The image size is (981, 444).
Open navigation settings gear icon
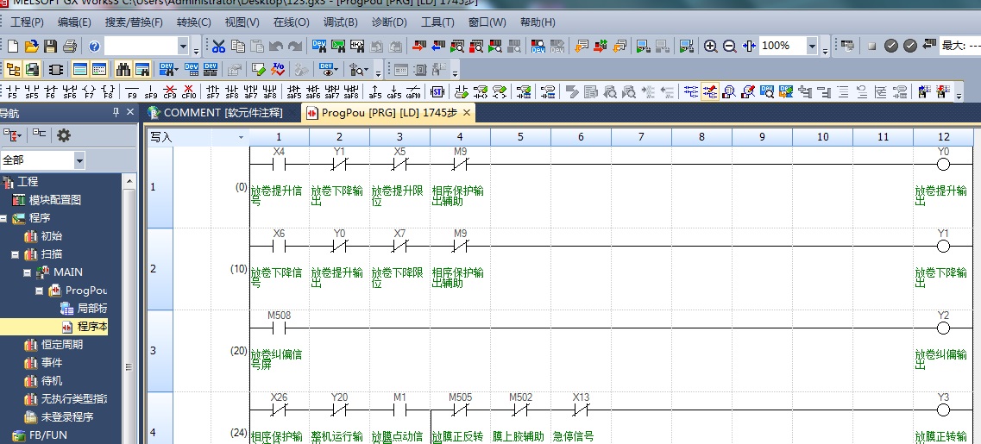coord(63,134)
